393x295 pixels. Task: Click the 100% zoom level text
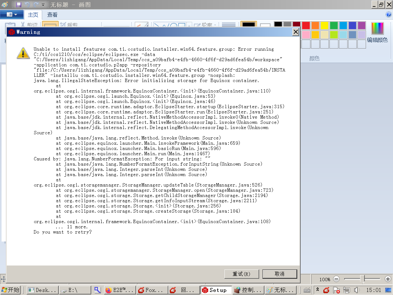pos(325,279)
